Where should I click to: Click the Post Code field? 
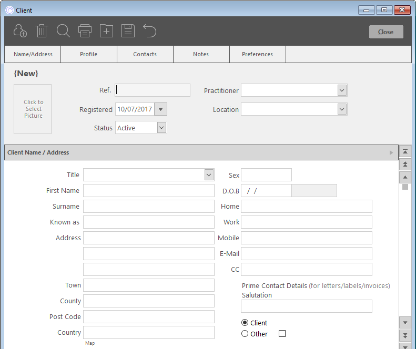pos(149,316)
